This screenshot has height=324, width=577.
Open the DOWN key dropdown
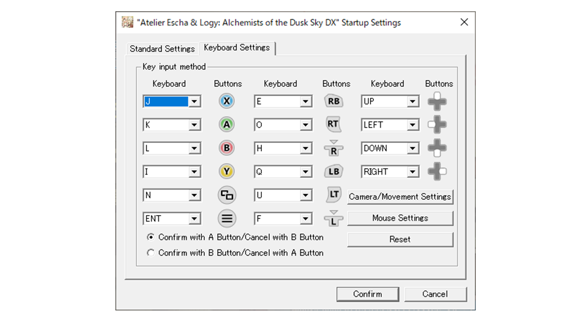412,148
